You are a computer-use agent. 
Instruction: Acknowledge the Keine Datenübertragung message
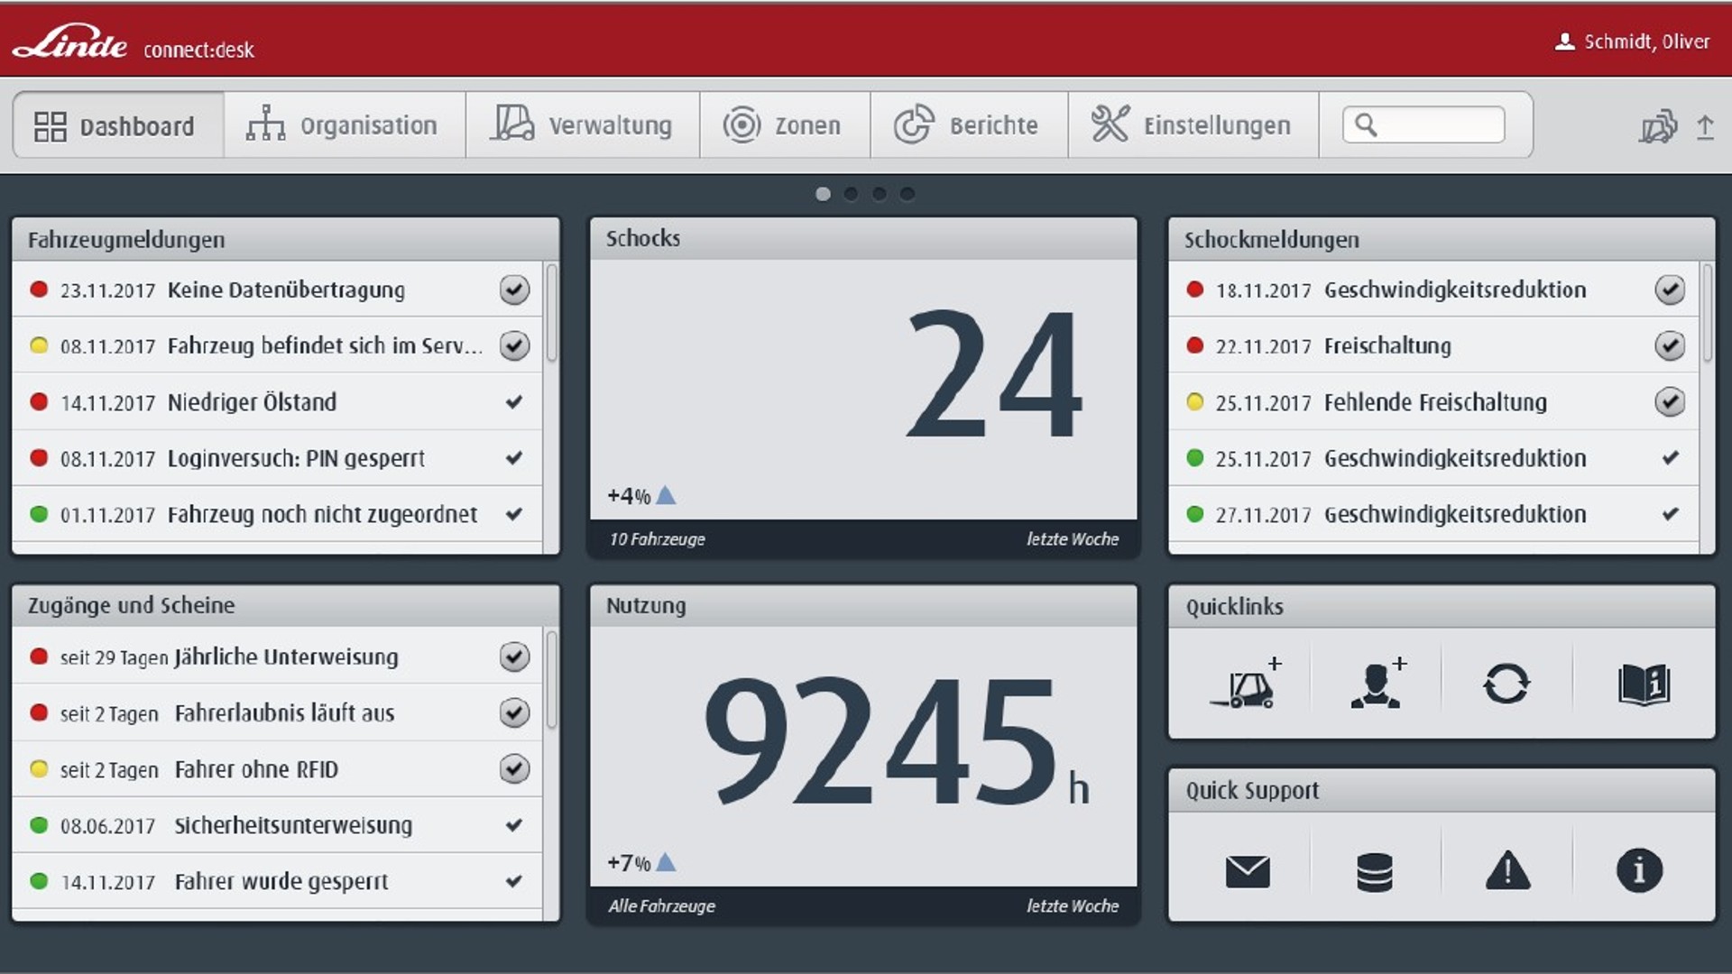(513, 289)
